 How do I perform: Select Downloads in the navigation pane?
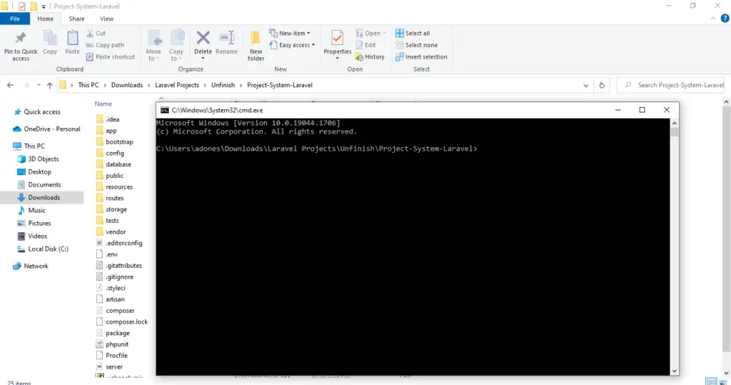44,197
